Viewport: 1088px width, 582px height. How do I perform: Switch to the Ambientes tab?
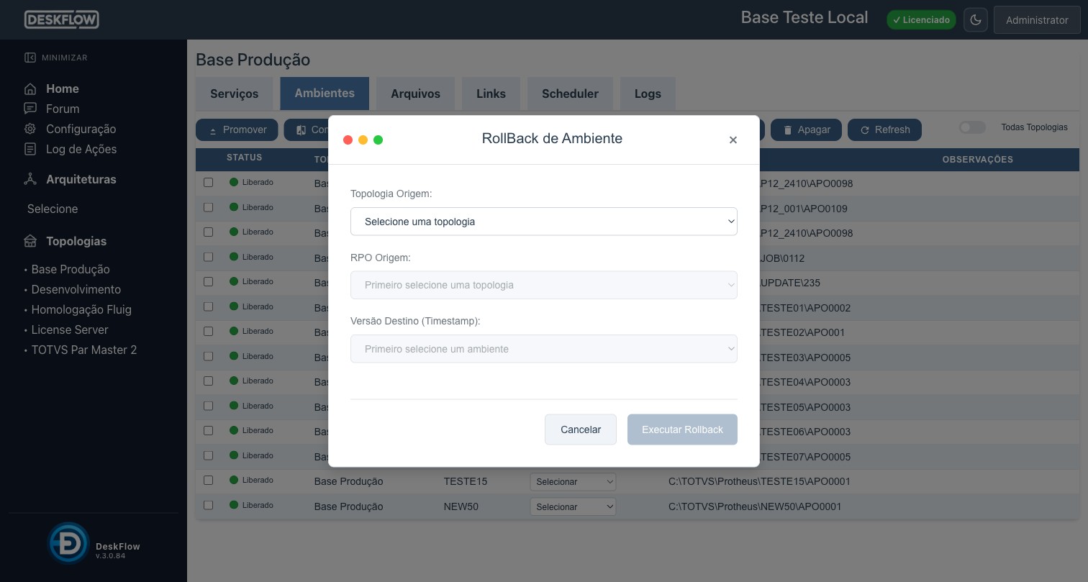click(325, 94)
